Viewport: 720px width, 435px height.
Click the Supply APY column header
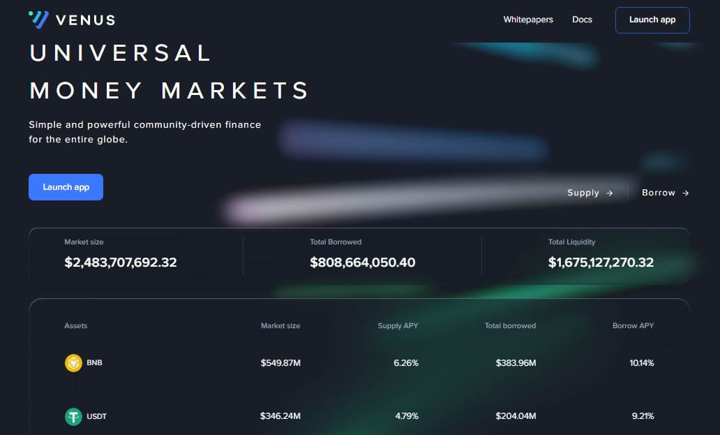click(x=398, y=325)
